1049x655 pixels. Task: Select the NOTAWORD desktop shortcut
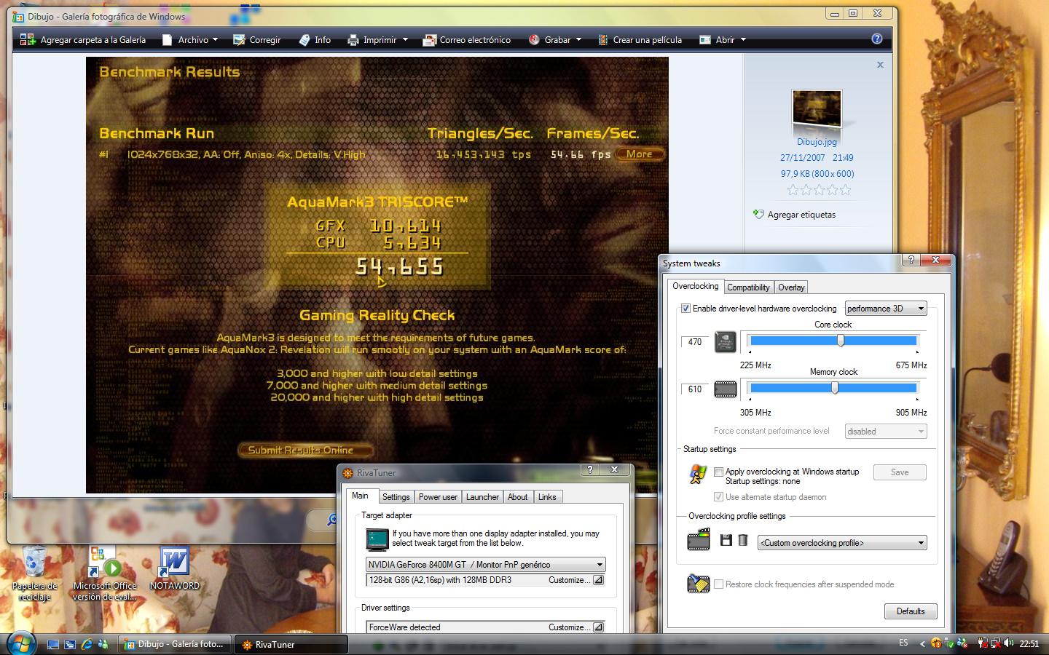pyautogui.click(x=175, y=569)
